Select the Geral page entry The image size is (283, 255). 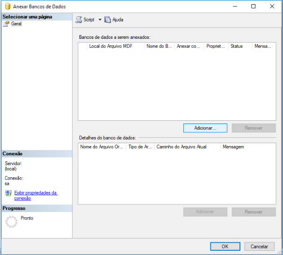coord(16,24)
